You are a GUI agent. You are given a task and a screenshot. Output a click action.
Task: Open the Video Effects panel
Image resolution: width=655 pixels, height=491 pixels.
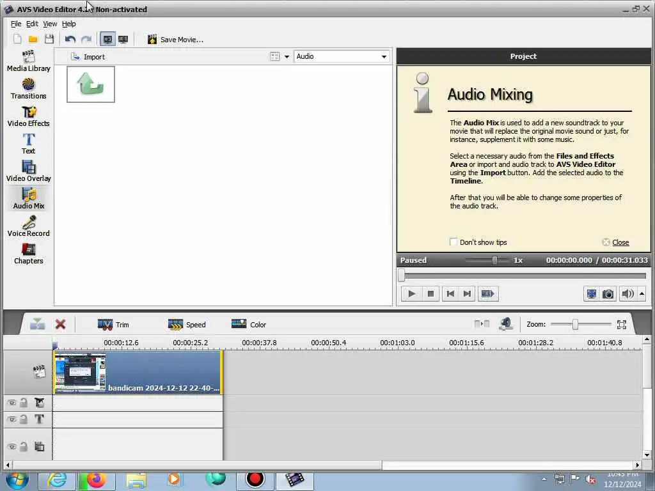click(x=28, y=116)
